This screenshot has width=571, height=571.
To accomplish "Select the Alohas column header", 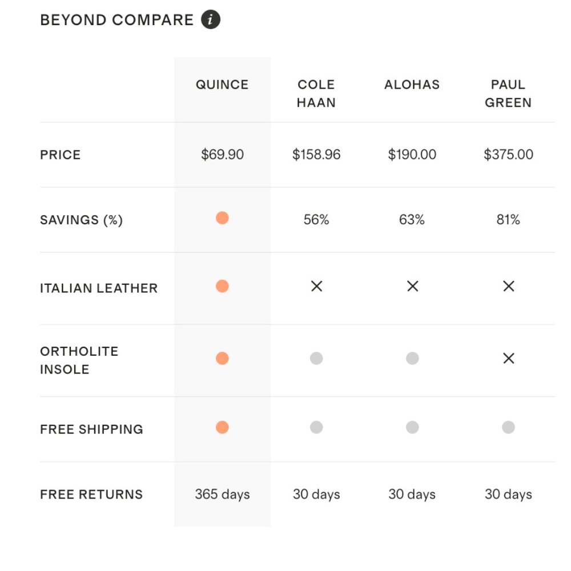I will click(x=412, y=85).
